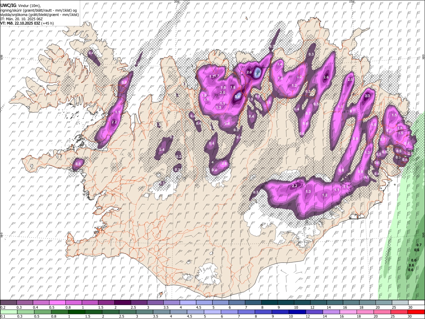
Task: Click the 5.4 snowfall peak value
Action: (x=237, y=97)
